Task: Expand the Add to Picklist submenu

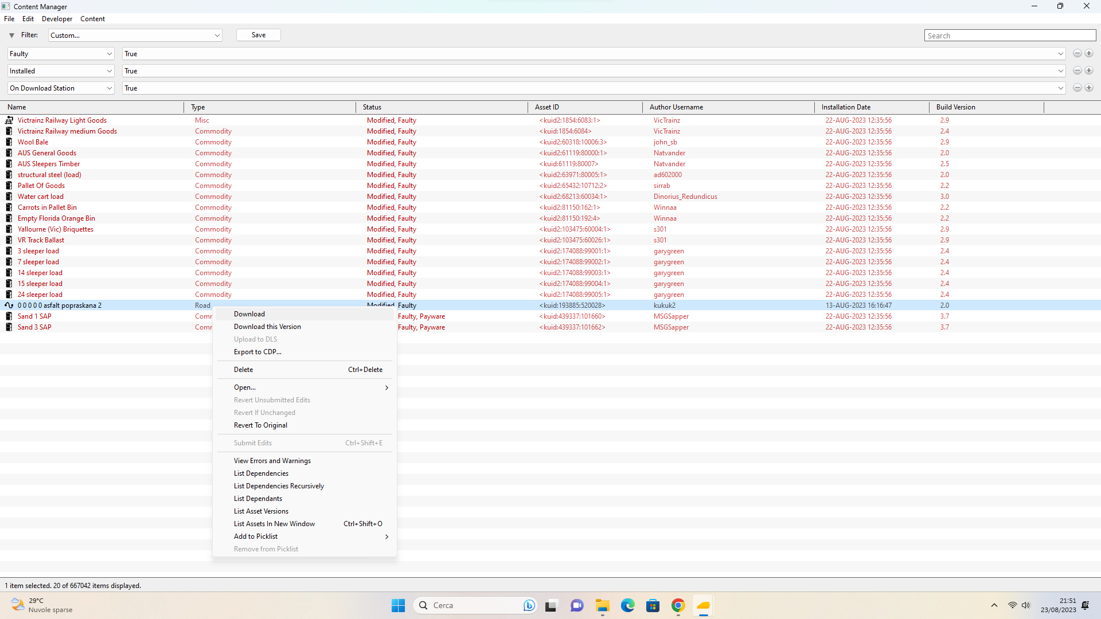Action: [304, 536]
